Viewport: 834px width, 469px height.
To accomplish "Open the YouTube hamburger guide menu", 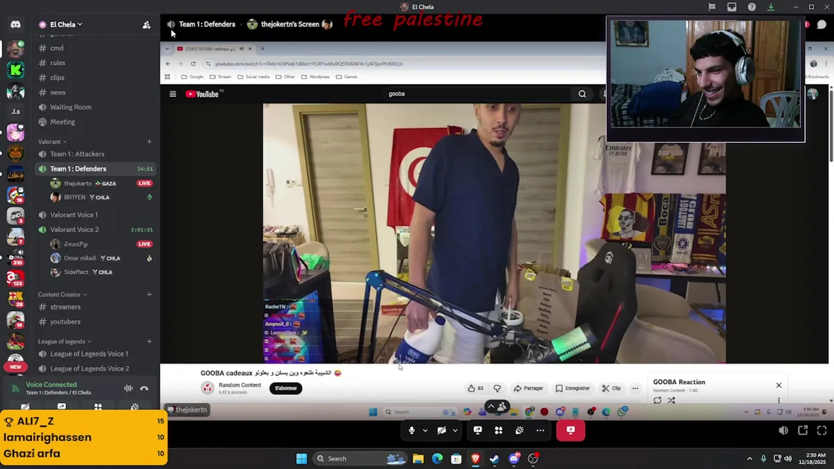I will tap(173, 94).
